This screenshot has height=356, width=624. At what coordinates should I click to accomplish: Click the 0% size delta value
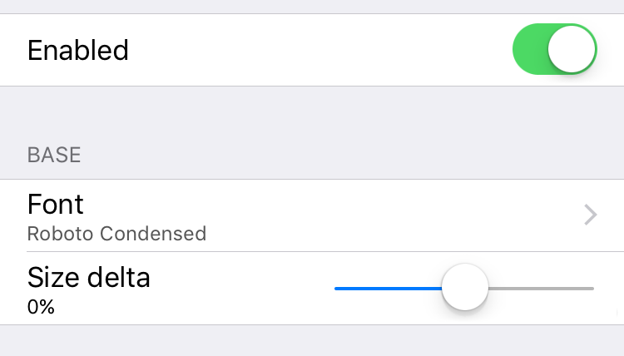pyautogui.click(x=41, y=307)
